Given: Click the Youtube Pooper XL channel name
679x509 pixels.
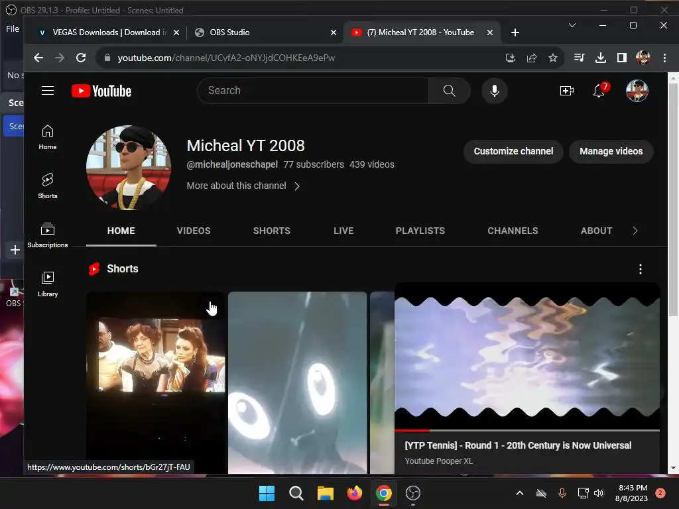Looking at the screenshot, I should 439,461.
